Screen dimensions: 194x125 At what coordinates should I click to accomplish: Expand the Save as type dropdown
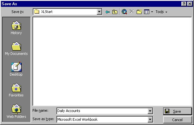(x=150, y=119)
